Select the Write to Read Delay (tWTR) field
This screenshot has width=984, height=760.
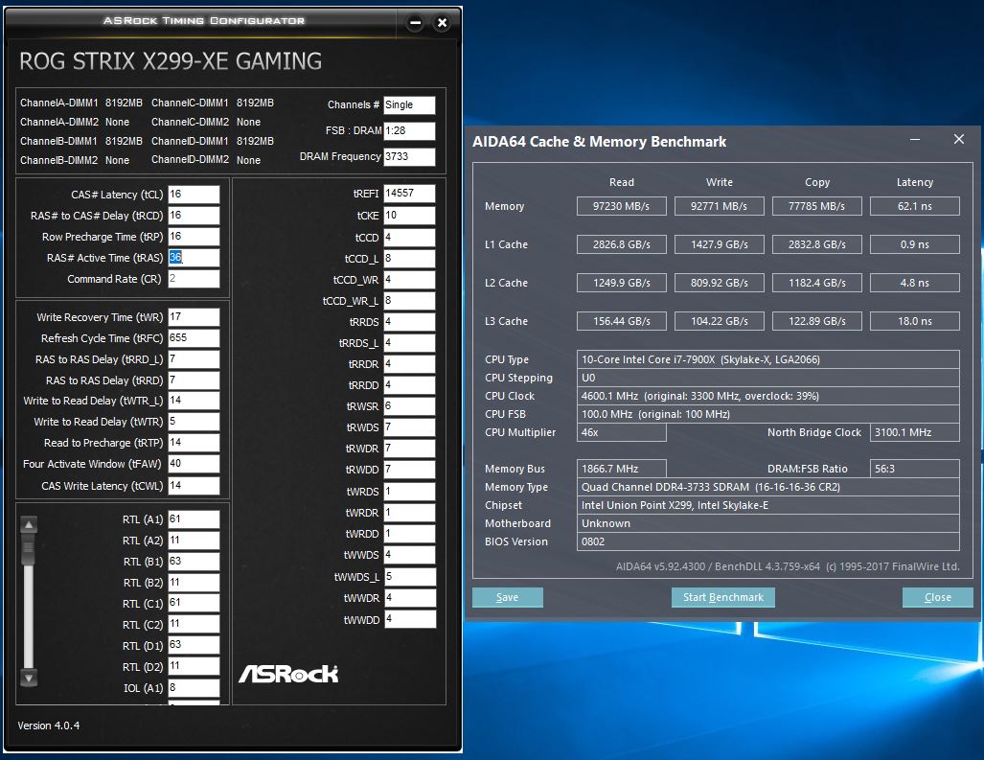click(x=194, y=422)
